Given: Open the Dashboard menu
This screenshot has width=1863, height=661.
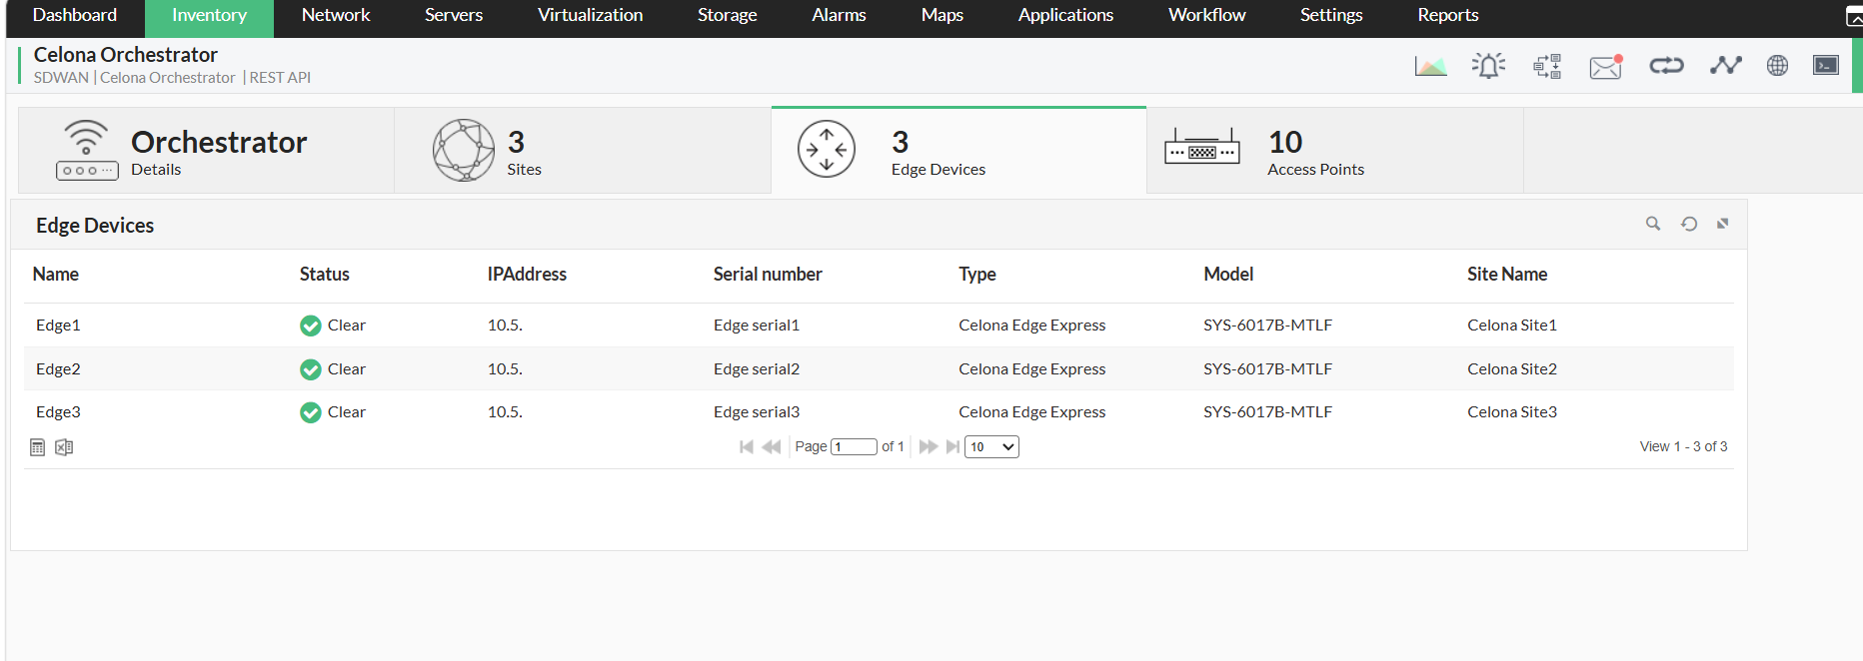Looking at the screenshot, I should [75, 15].
